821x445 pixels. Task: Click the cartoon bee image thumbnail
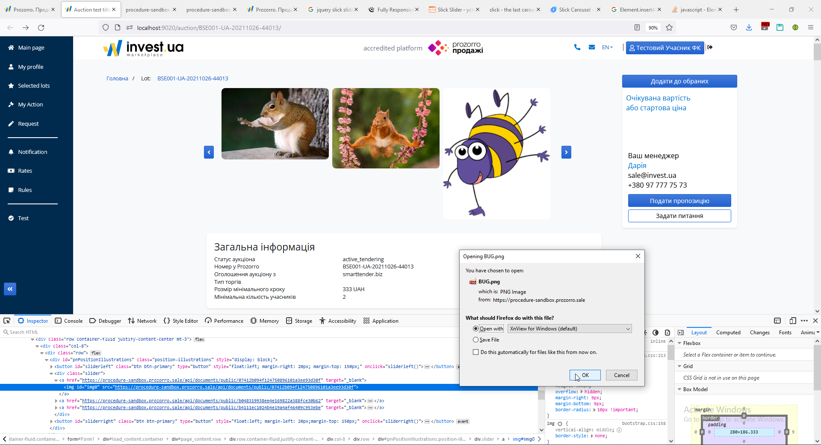pos(496,153)
